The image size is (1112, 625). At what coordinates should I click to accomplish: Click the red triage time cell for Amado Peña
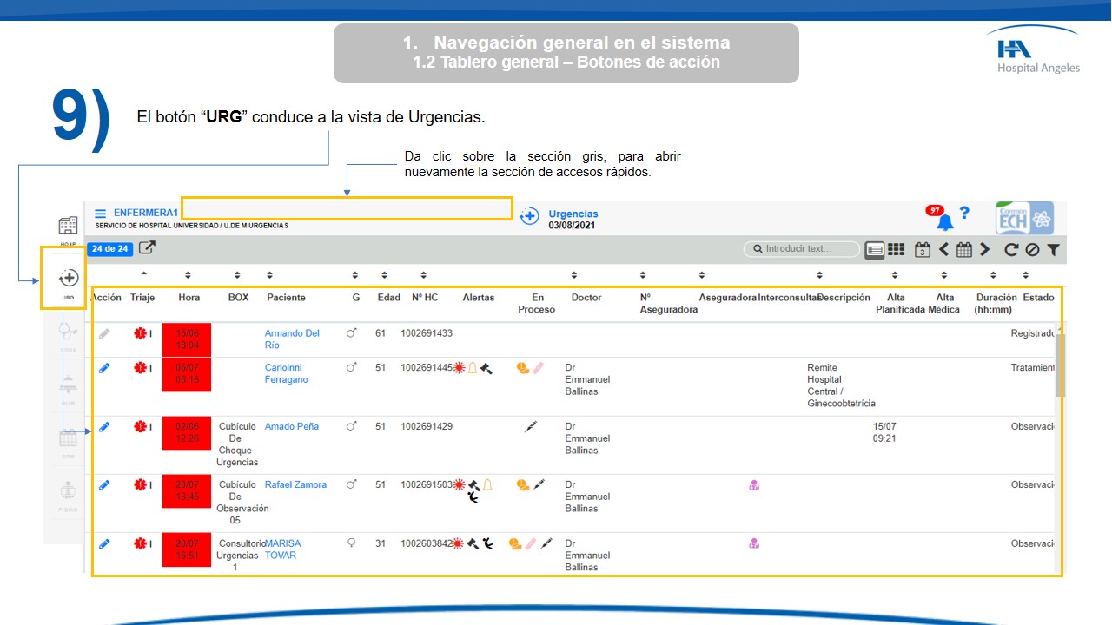point(187,432)
